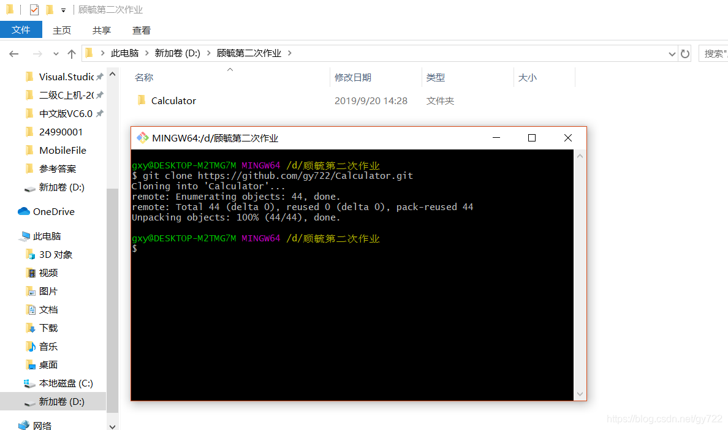Select the Calculator folder name
This screenshot has width=728, height=430.
pyautogui.click(x=173, y=100)
